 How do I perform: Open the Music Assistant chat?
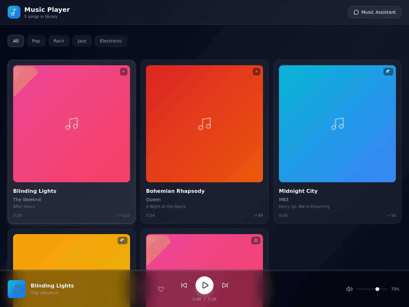click(x=374, y=12)
